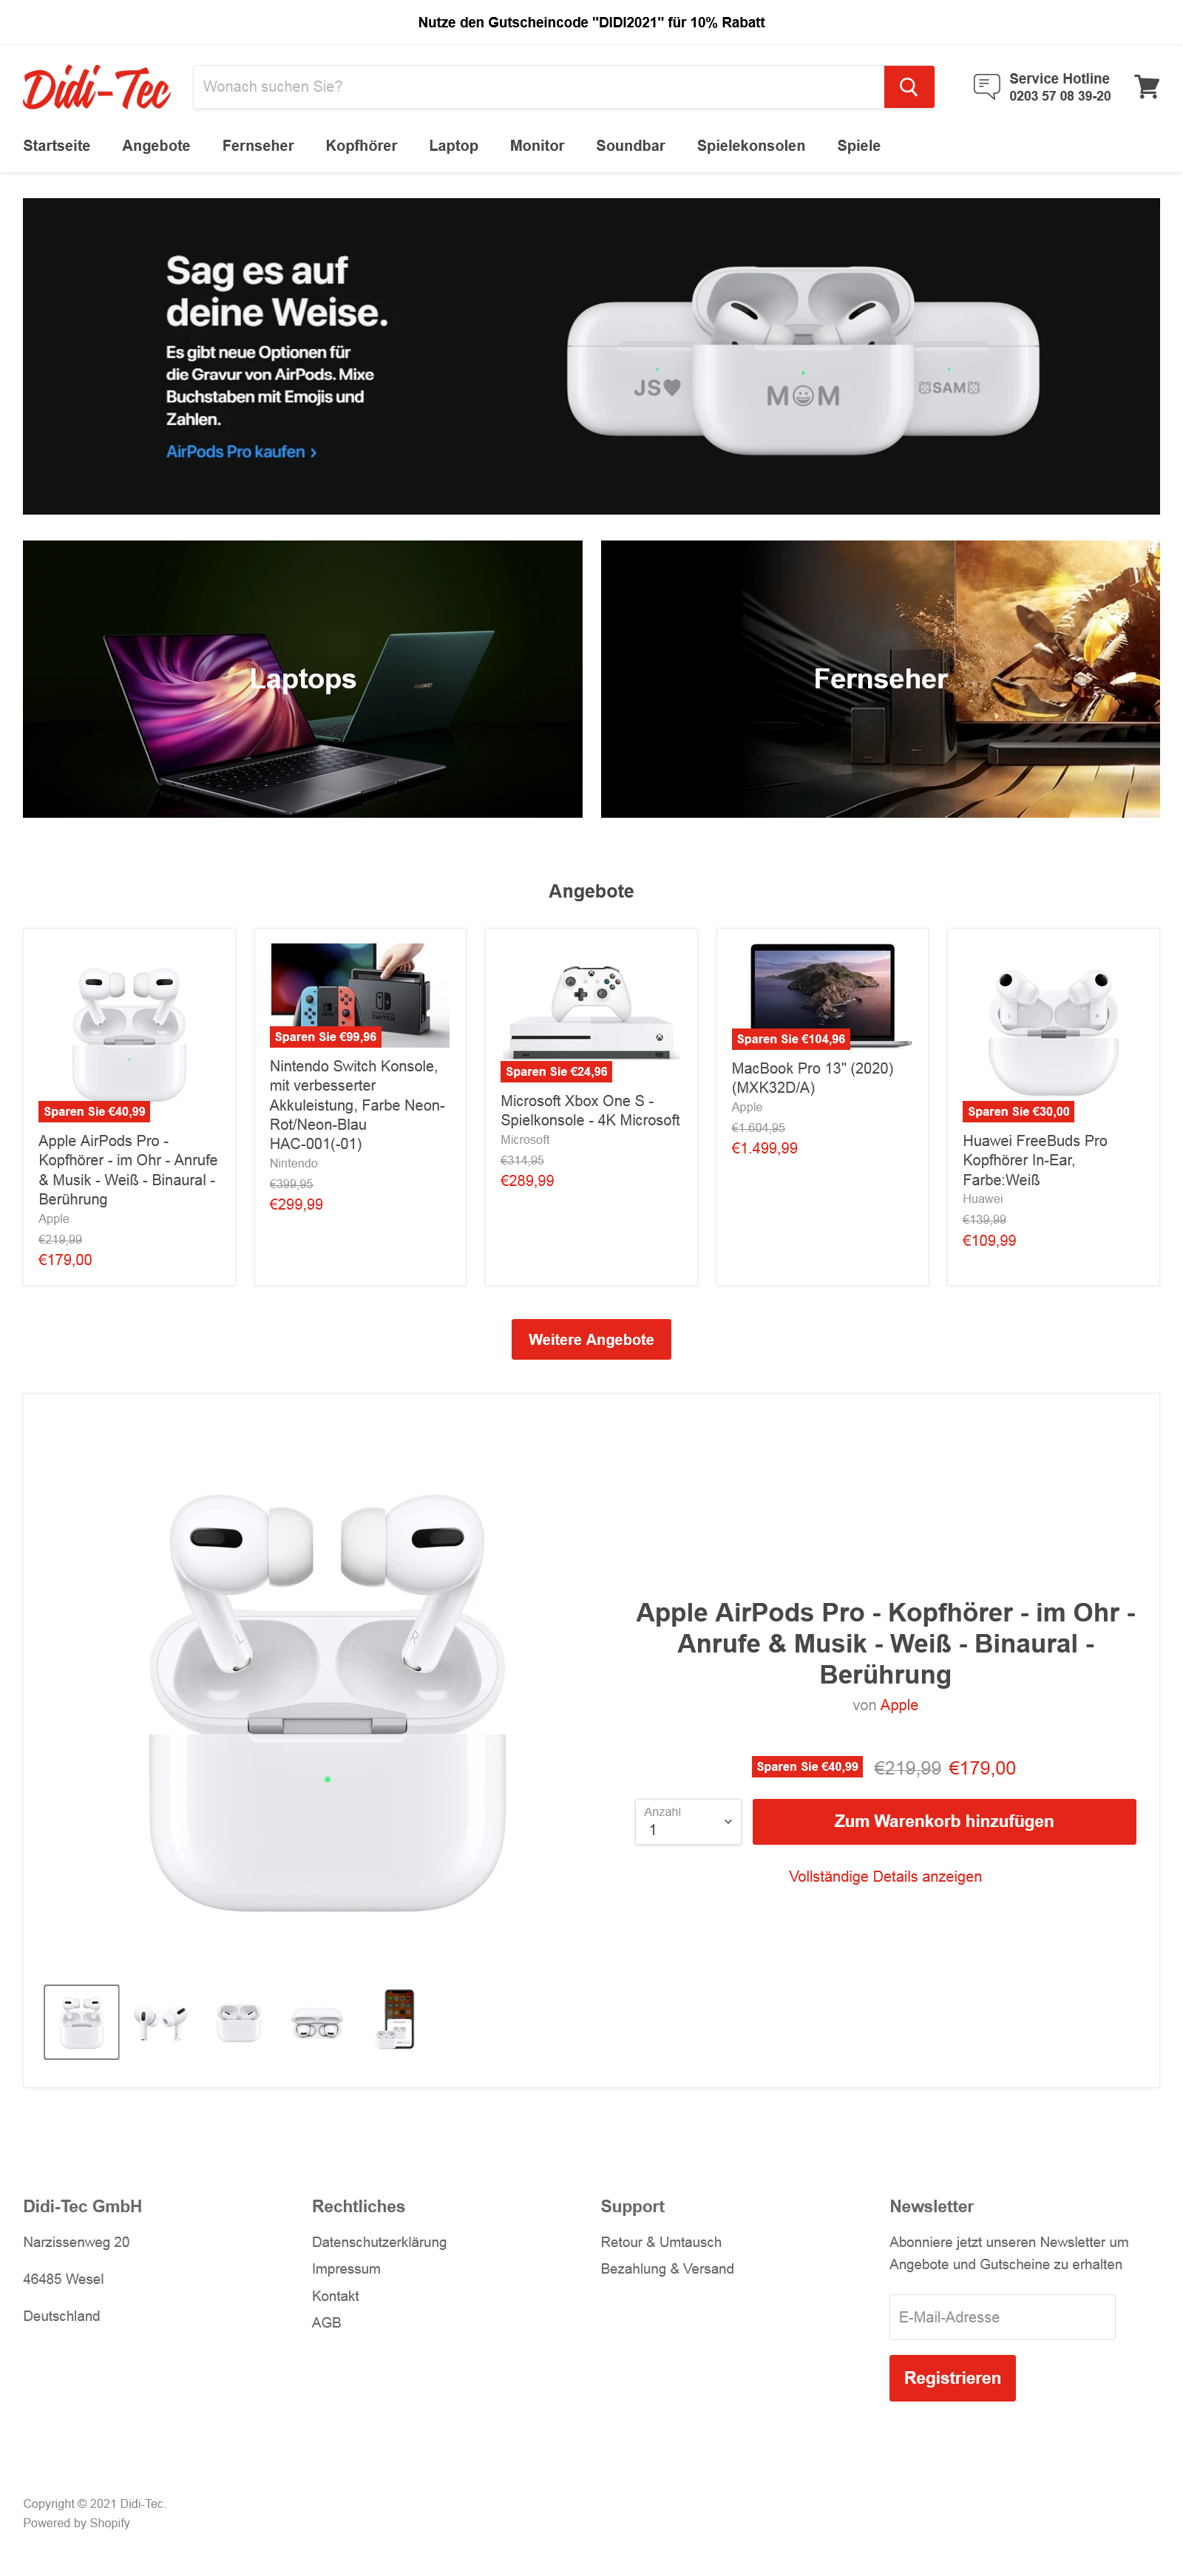
Task: Open the Laptops category banner
Action: click(x=302, y=679)
